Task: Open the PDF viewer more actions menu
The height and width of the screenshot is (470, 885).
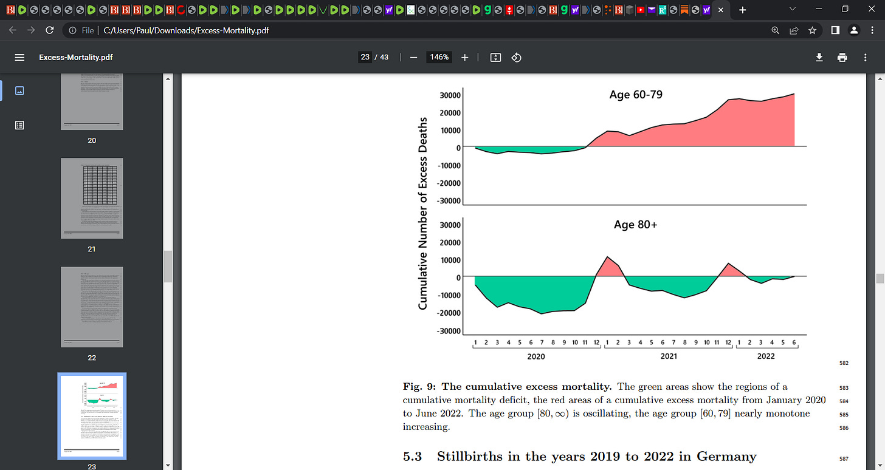Action: click(x=865, y=57)
